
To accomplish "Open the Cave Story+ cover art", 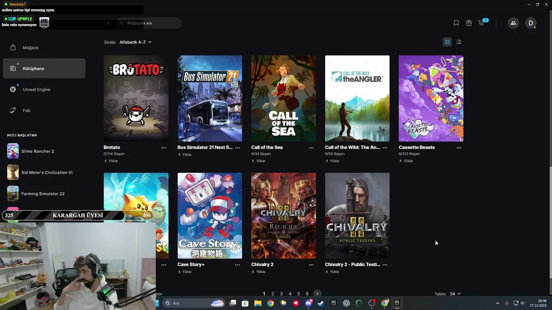I will (x=210, y=216).
